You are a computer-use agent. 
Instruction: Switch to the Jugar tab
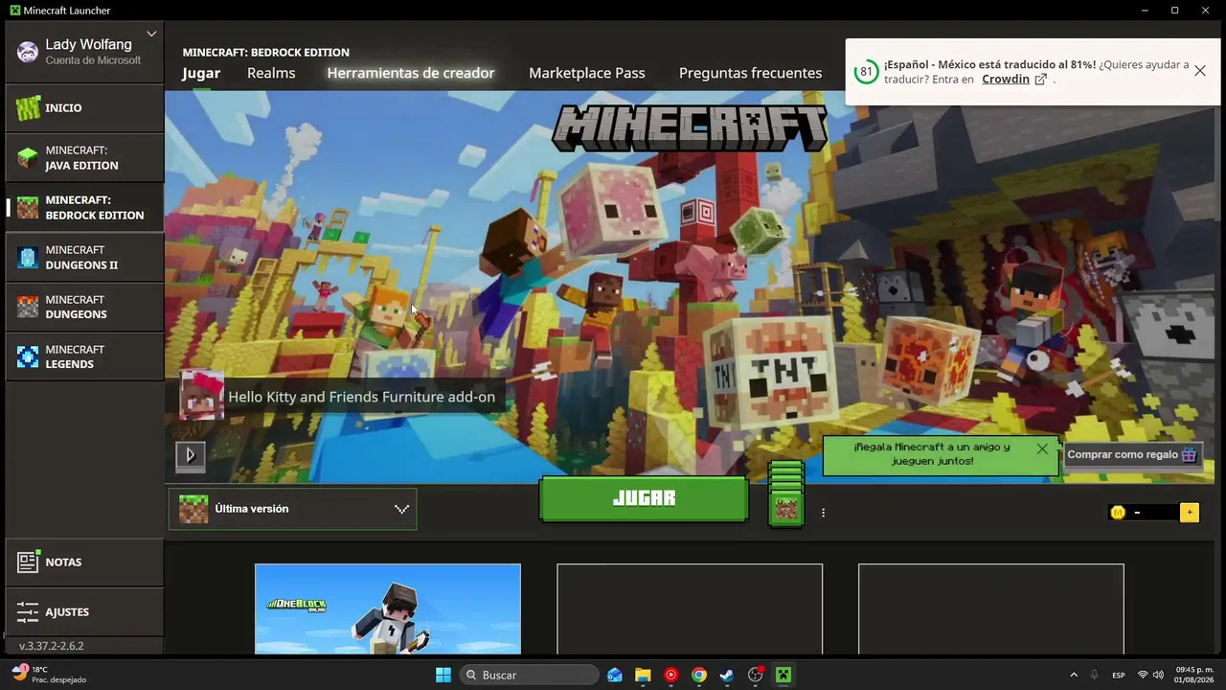201,73
